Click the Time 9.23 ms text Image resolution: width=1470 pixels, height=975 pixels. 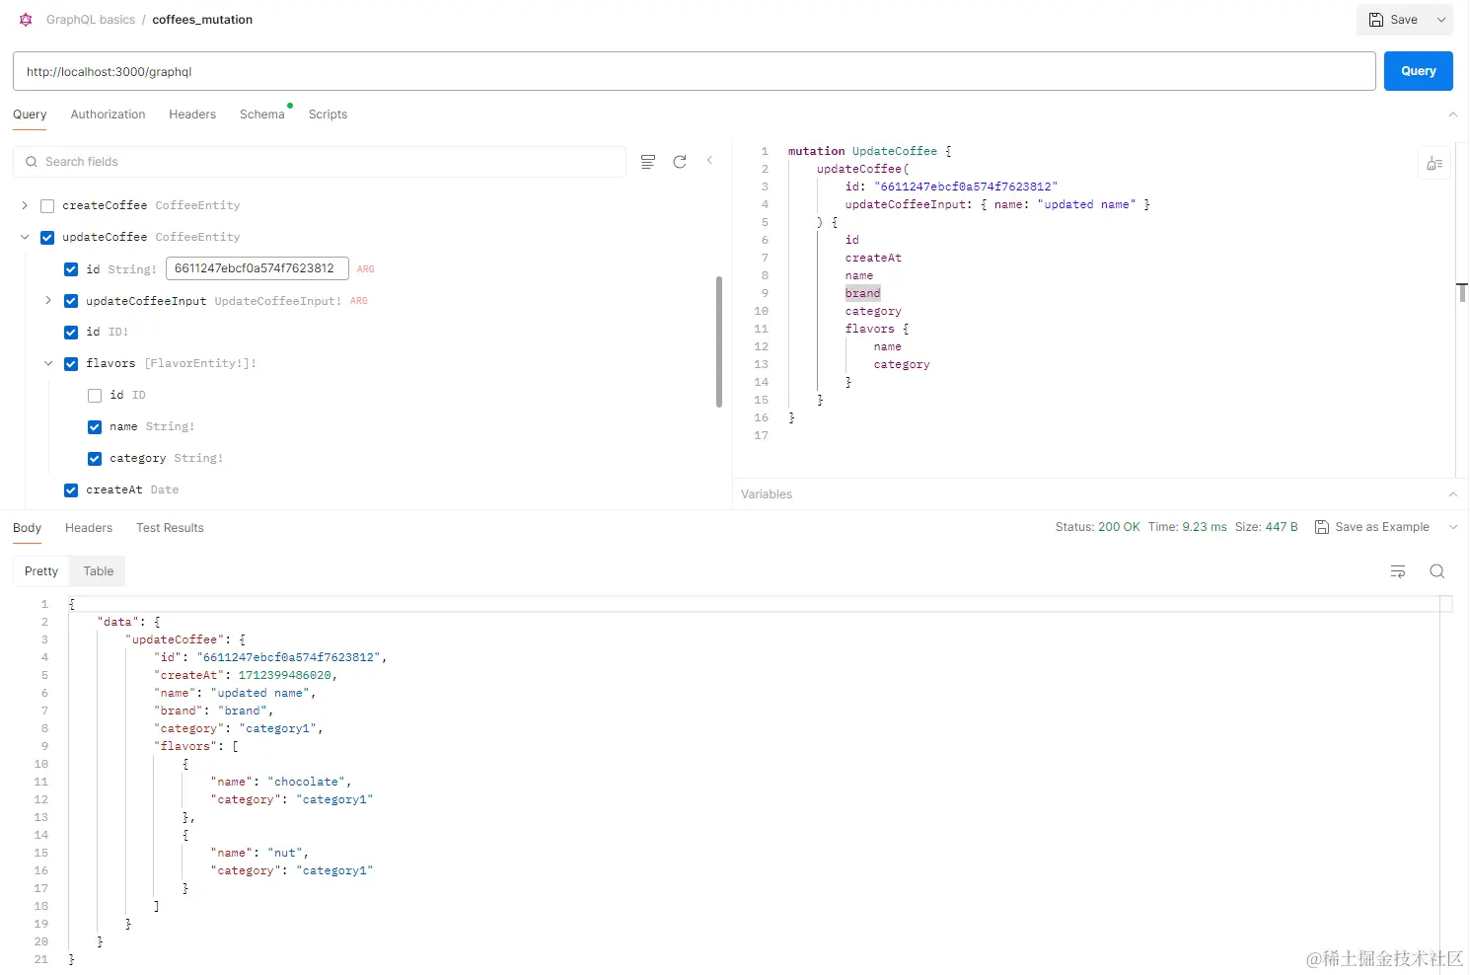point(1188,527)
